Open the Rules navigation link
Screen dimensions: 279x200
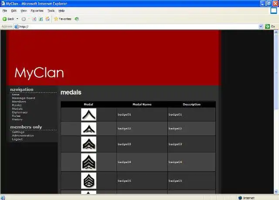tap(16, 116)
